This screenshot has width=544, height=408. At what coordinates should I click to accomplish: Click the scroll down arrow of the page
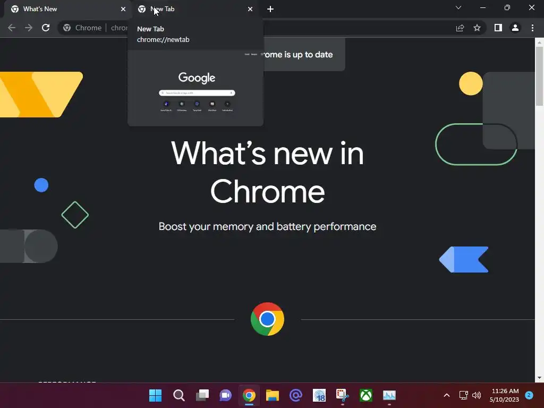(x=539, y=378)
